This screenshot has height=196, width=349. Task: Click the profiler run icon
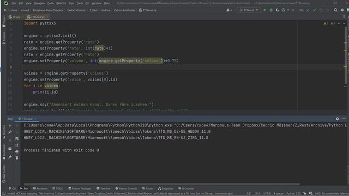(x=284, y=10)
